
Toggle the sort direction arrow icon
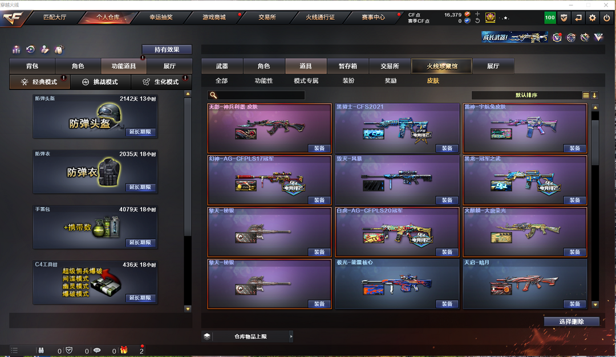click(594, 95)
